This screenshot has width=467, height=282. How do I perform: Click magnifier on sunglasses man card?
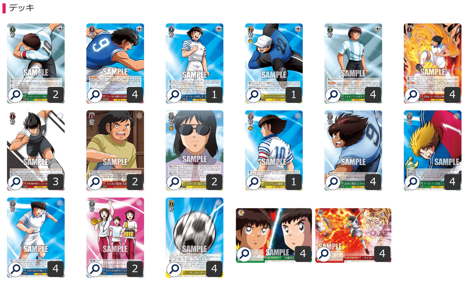click(174, 182)
